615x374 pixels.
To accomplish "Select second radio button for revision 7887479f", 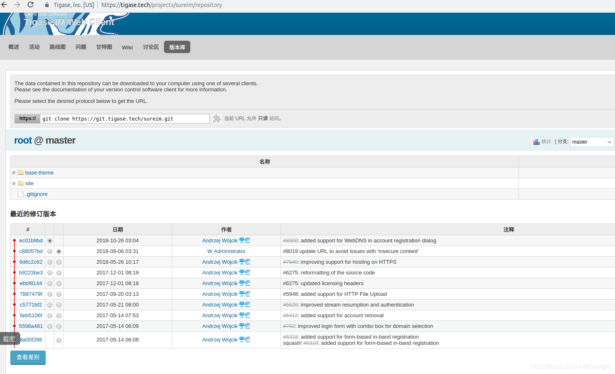I will [x=59, y=294].
